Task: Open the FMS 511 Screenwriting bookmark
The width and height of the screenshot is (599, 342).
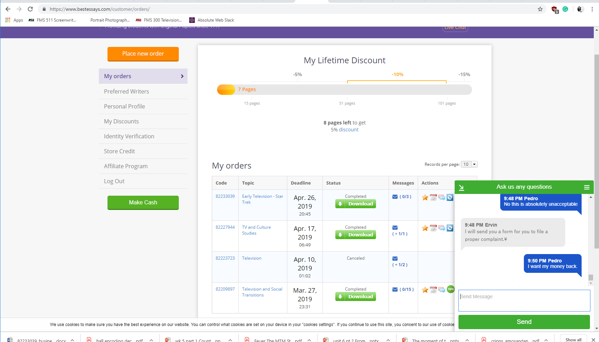Action: coord(53,20)
